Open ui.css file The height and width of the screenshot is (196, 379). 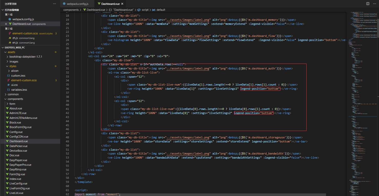(30, 85)
